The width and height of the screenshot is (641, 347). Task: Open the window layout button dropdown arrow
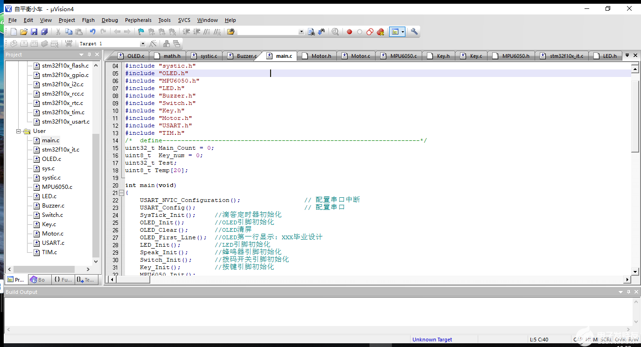tap(403, 32)
